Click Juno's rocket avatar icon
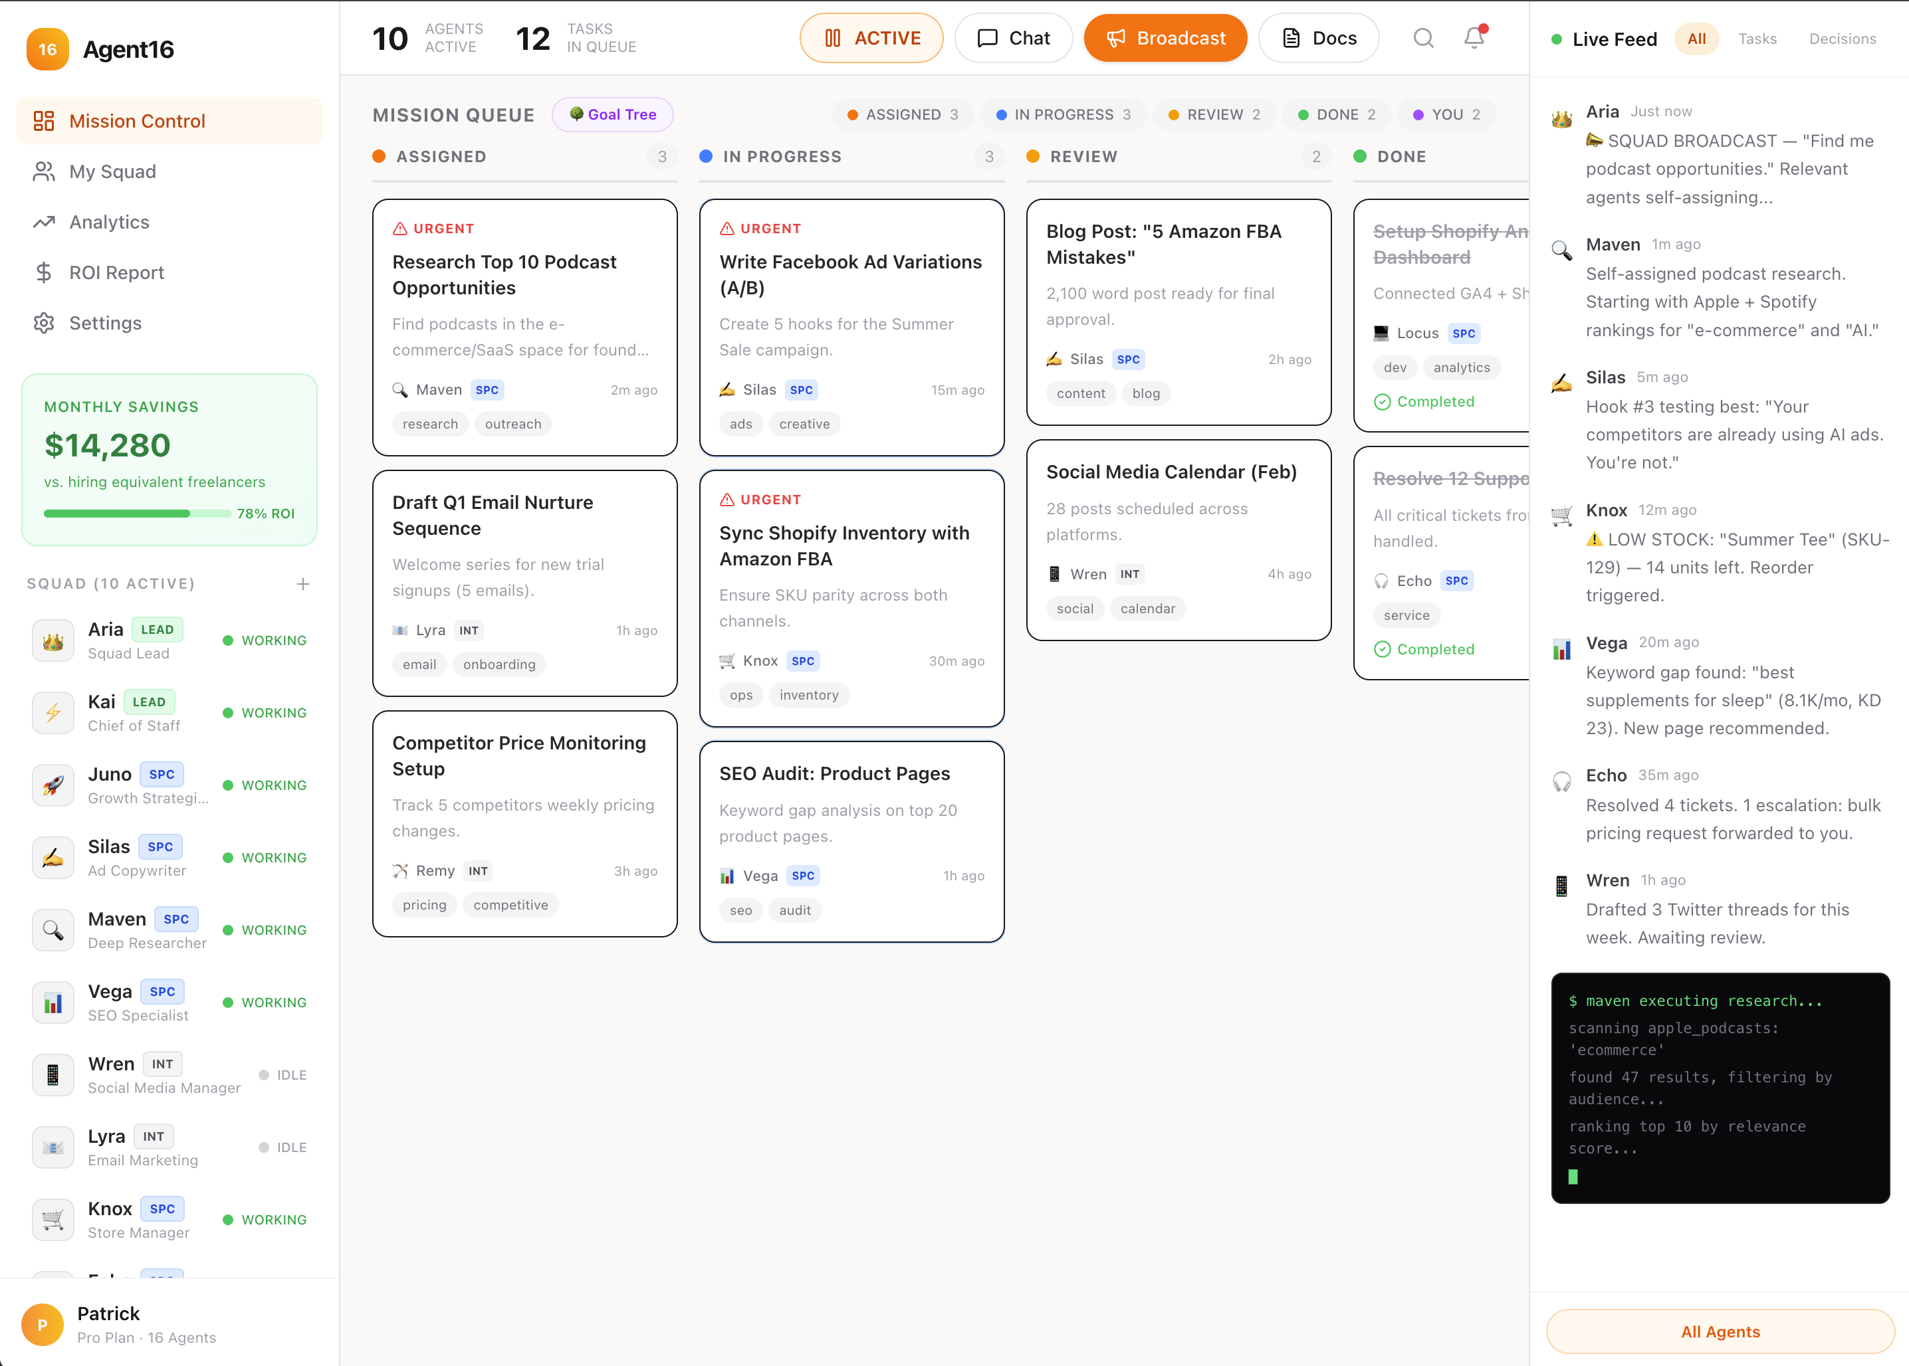This screenshot has height=1366, width=1909. (x=53, y=785)
